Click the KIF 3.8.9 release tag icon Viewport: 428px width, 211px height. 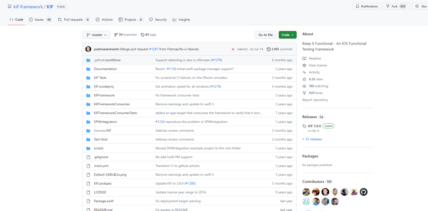point(304,126)
